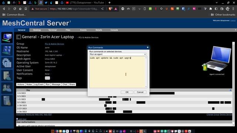Open the Interfaces link

(21, 115)
